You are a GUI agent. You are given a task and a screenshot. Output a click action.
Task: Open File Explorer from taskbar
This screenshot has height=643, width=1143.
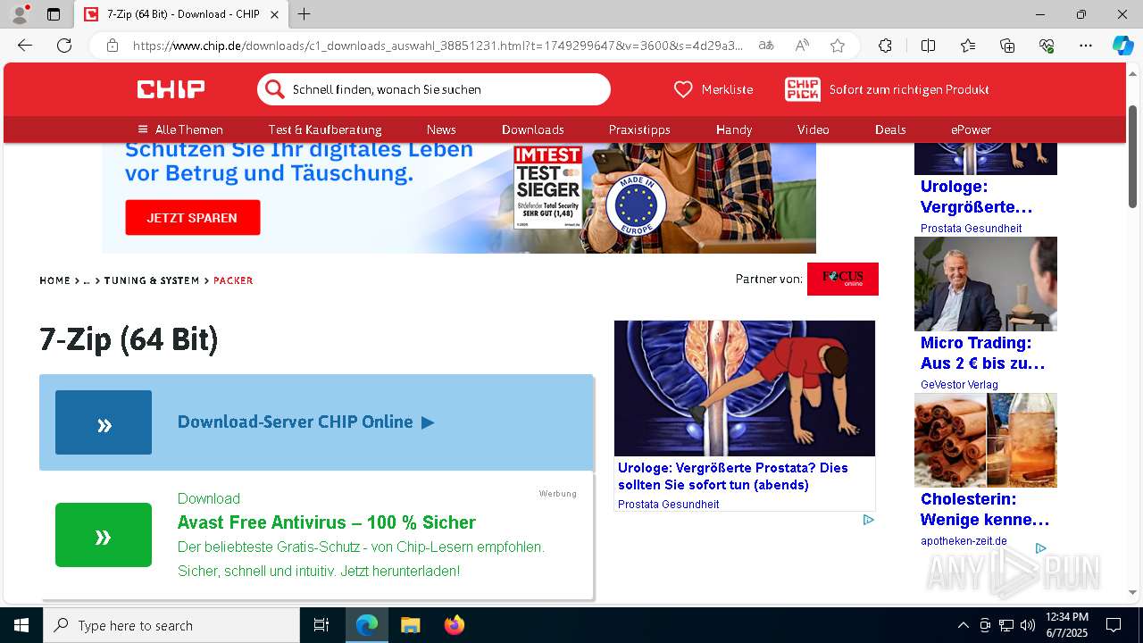tap(410, 625)
